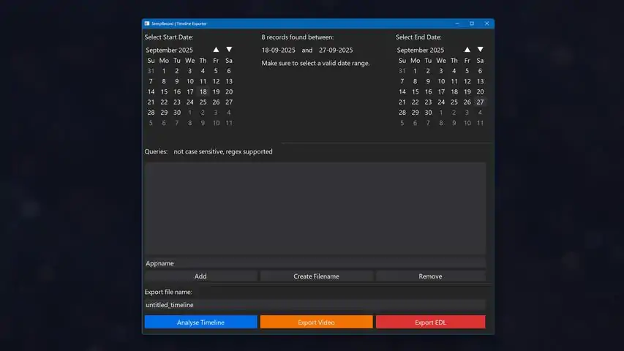This screenshot has height=351, width=624.
Task: Select September 19 in End Date calendar
Action: click(x=467, y=91)
